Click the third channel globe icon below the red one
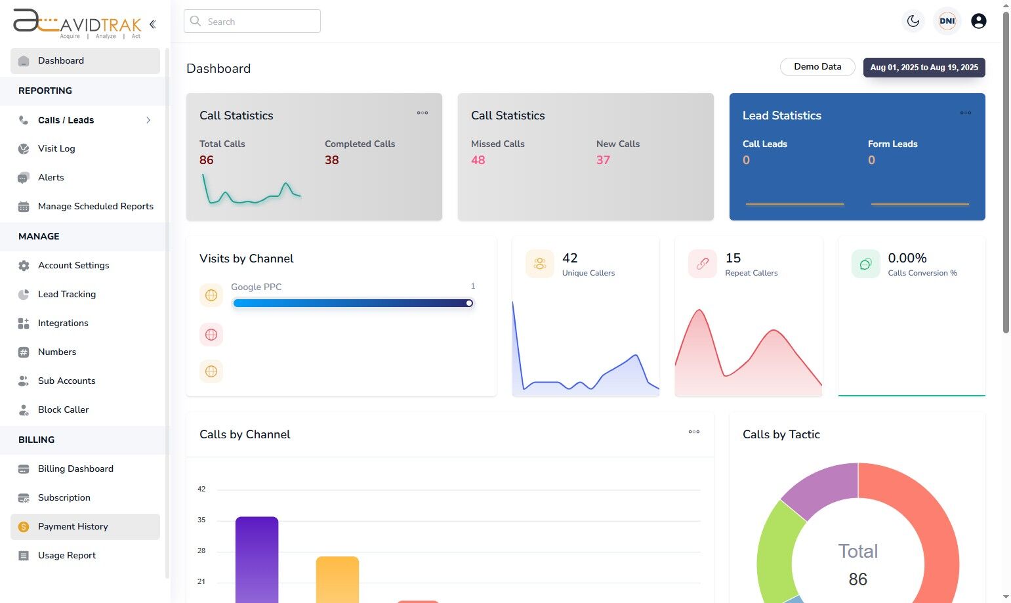 click(x=211, y=371)
